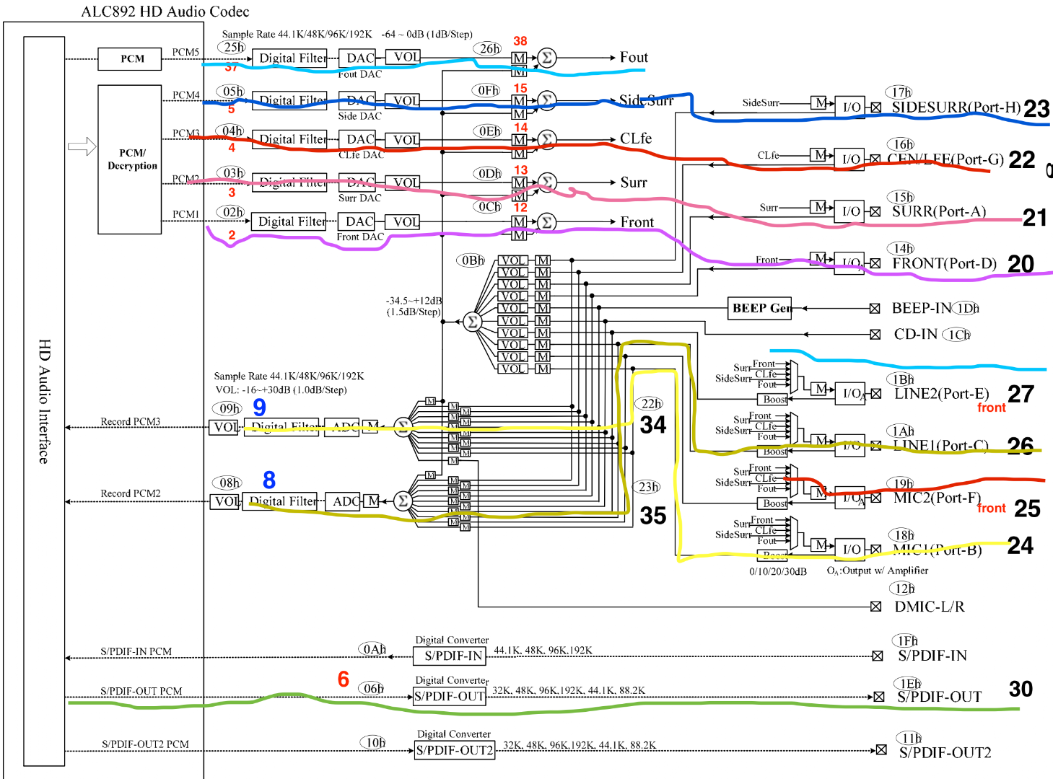
Task: Click the "0/10/20/30dB" boost gain text
Action: (x=778, y=571)
